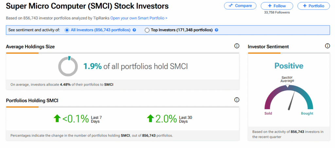335x148 pixels.
Task: Click the Bought label on gauge
Action: (307, 113)
